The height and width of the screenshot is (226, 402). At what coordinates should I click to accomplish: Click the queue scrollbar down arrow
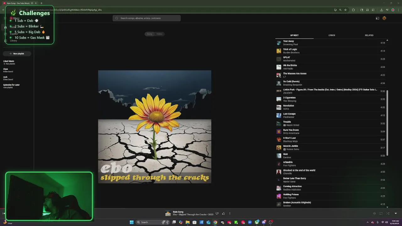tap(387, 207)
